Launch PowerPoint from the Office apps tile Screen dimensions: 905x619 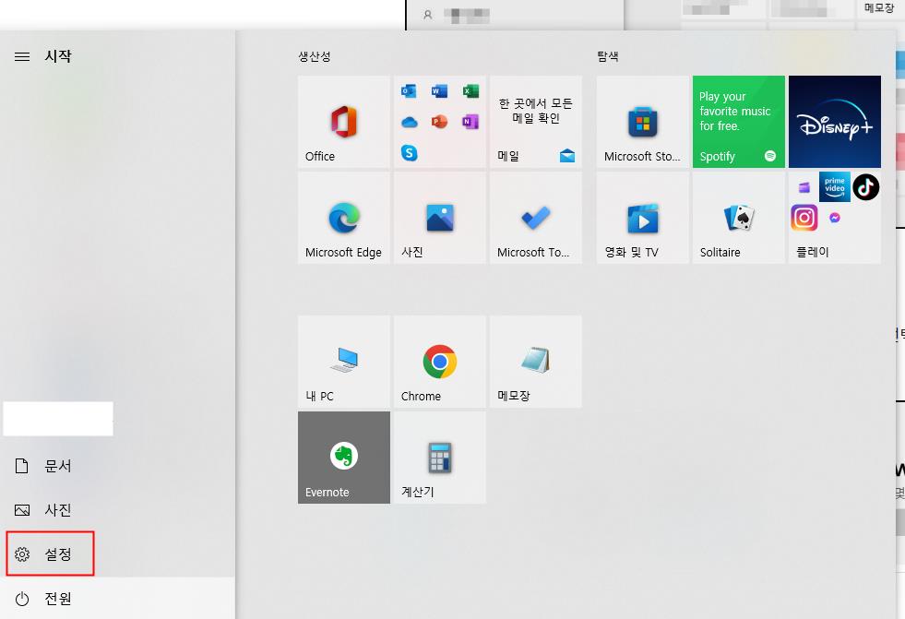tap(439, 122)
